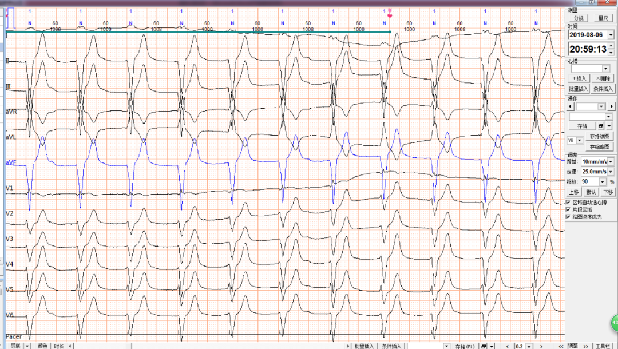
Task: Click the 量尺 ruler measurement button
Action: click(x=603, y=18)
